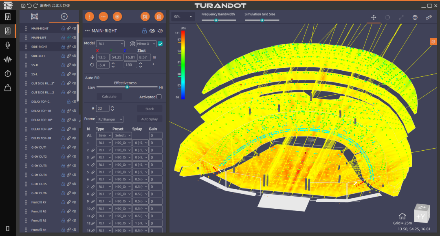Switch to the circular source list tab
The image size is (440, 236).
64,17
